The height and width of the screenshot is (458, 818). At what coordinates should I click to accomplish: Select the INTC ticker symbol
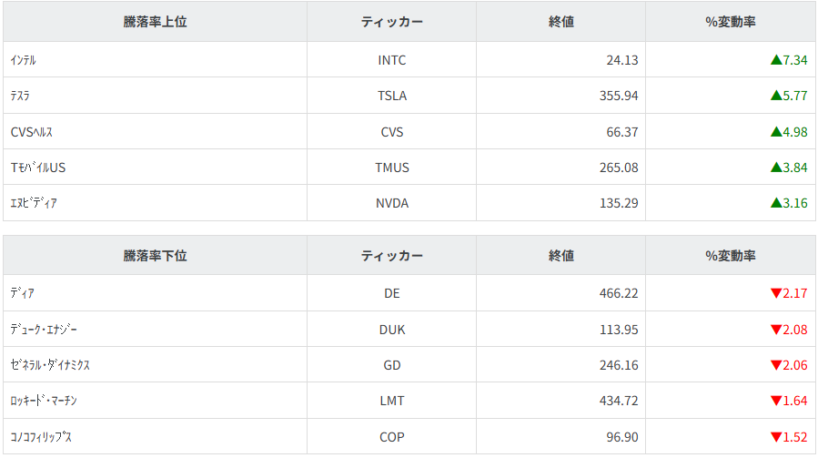[x=392, y=60]
